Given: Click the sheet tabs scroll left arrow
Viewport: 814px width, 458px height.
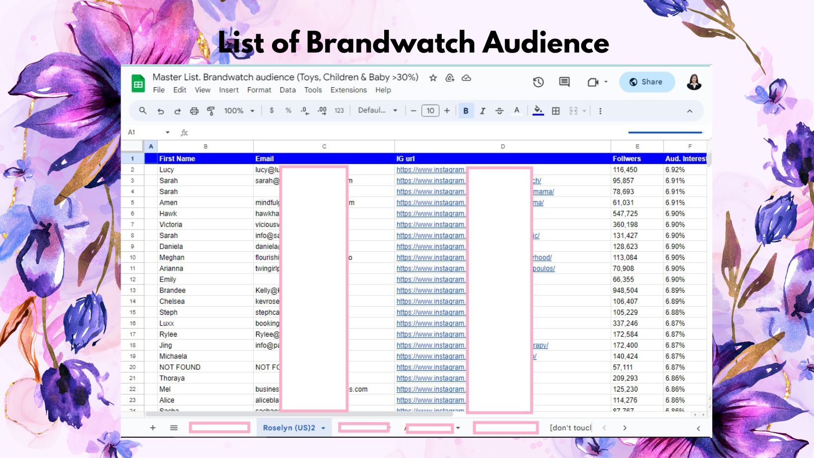Looking at the screenshot, I should 605,428.
